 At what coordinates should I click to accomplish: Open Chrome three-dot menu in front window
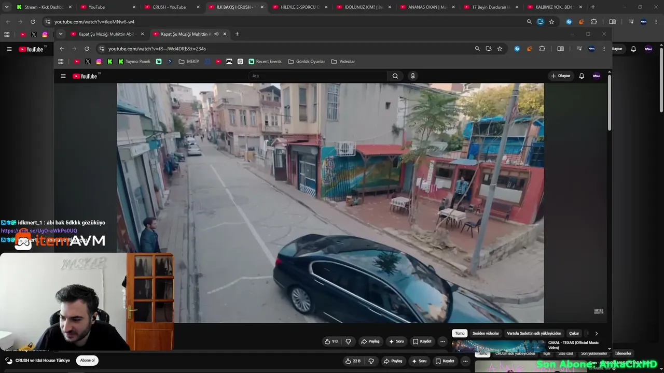(x=604, y=49)
